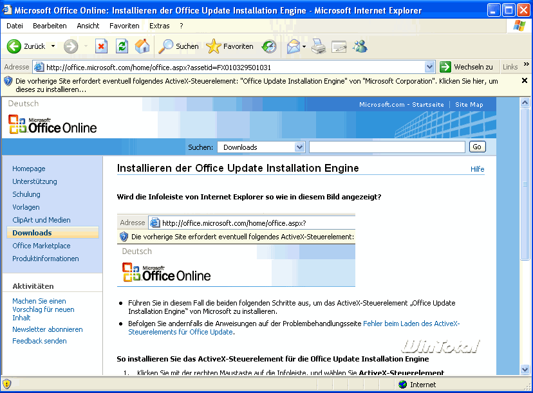Open the Extras menu
The width and height of the screenshot is (533, 393).
[160, 26]
